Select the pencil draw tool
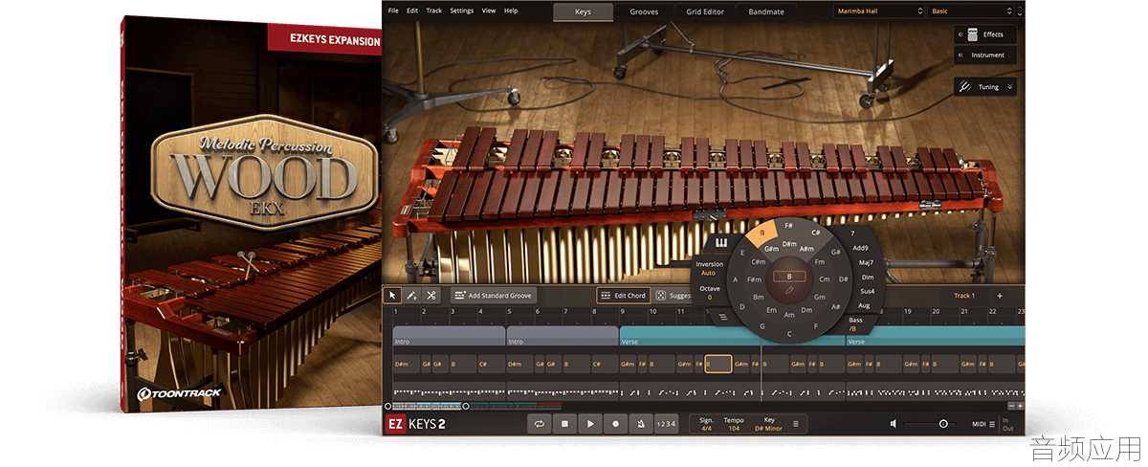Image resolution: width=1148 pixels, height=467 pixels. pyautogui.click(x=411, y=296)
